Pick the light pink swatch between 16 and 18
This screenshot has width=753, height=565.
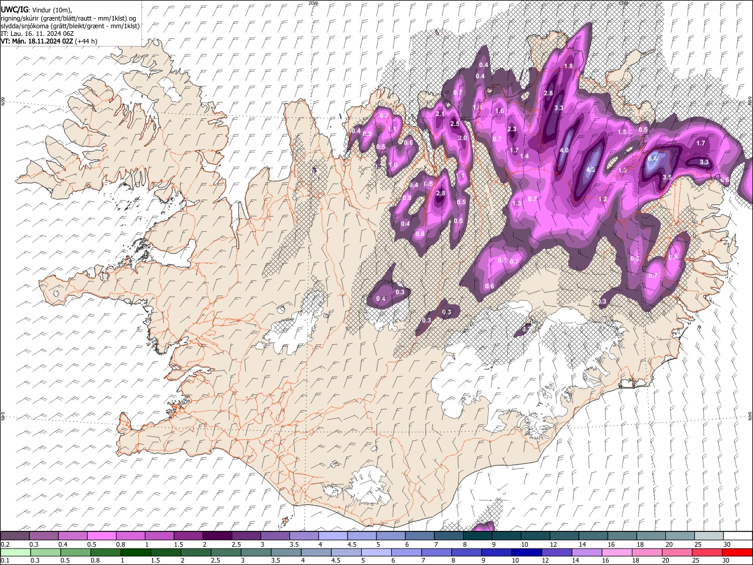(616, 552)
